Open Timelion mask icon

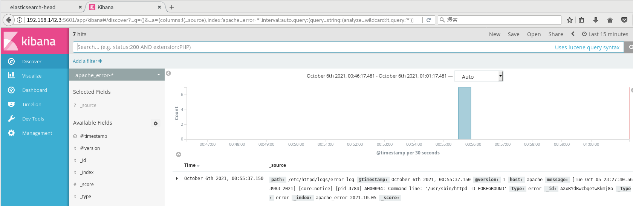tap(11, 104)
